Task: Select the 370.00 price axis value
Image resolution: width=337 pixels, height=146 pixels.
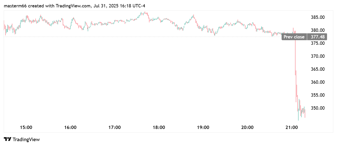Action: [318, 56]
